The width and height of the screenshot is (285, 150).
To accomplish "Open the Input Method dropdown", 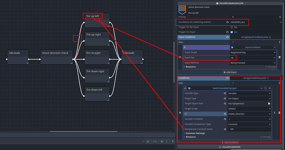I will pyautogui.click(x=253, y=63).
